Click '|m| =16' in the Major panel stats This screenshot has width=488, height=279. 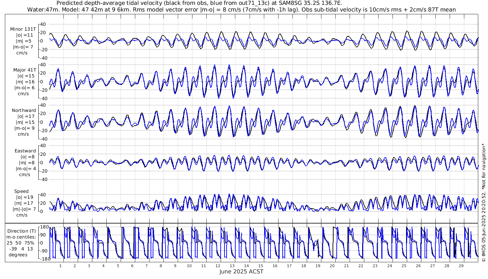(25, 82)
